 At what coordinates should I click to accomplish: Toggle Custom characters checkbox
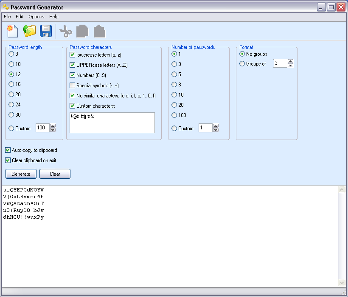click(72, 106)
